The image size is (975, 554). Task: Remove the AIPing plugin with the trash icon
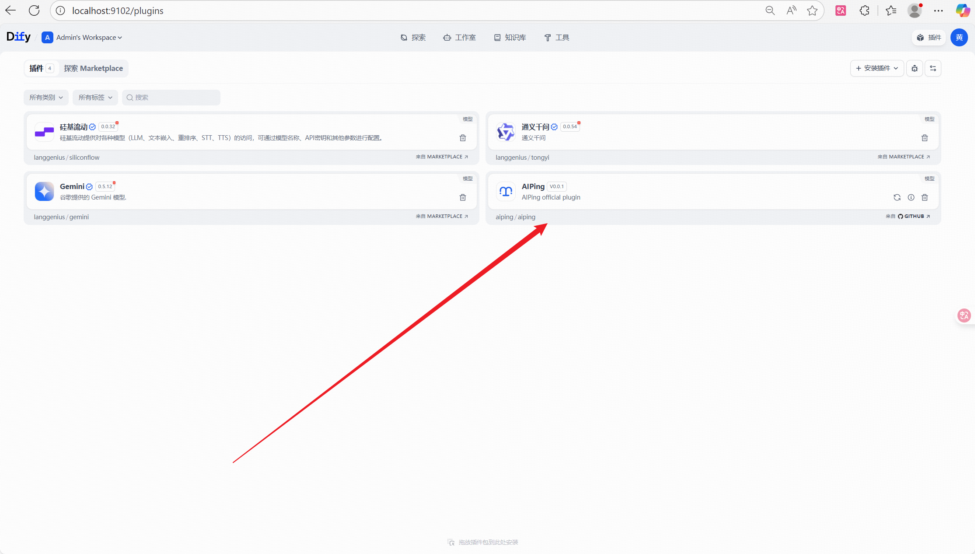pos(924,197)
